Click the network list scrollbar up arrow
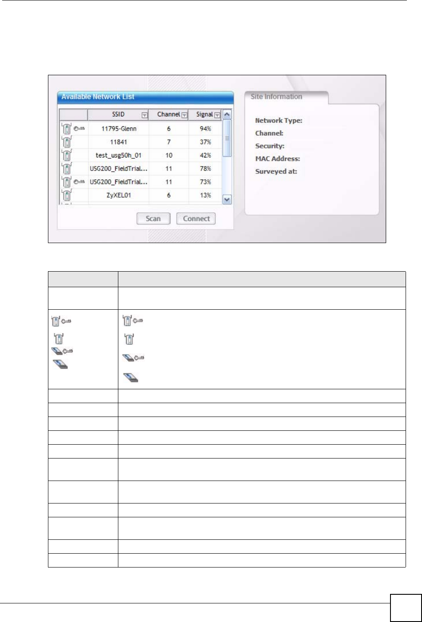 (227, 115)
